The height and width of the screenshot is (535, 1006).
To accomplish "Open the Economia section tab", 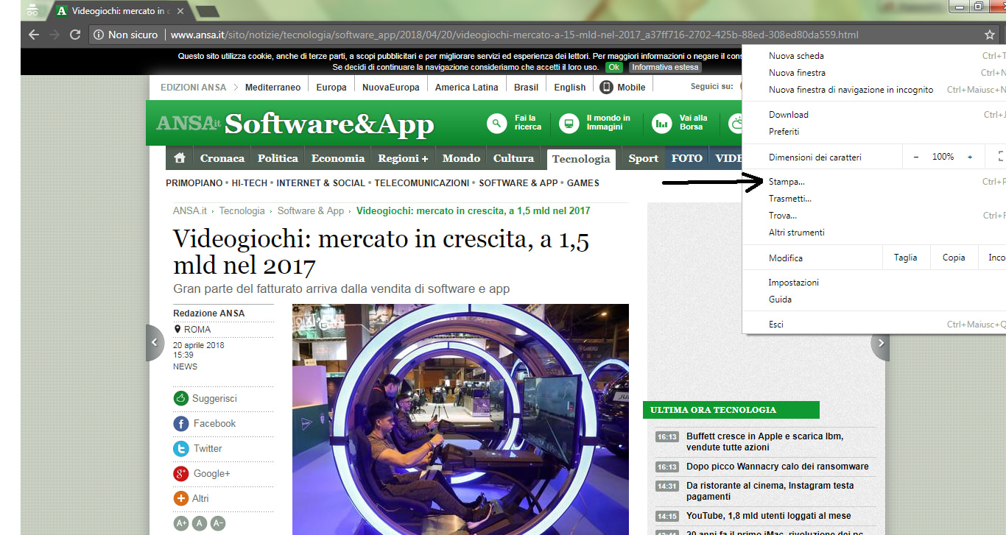I will [x=338, y=158].
